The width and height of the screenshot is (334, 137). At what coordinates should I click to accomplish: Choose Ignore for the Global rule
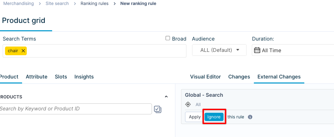[214, 117]
